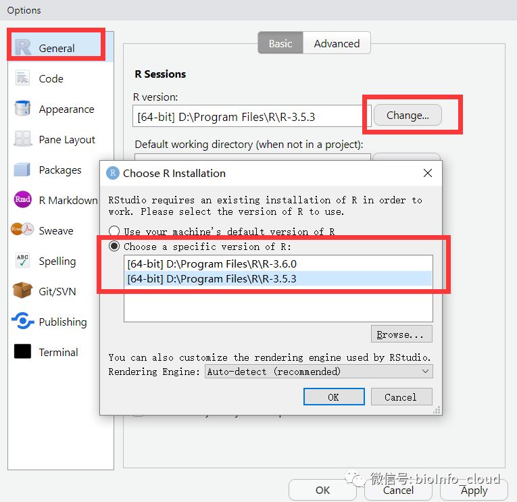Click the Change... R version button
Image resolution: width=517 pixels, height=502 pixels.
coord(408,115)
